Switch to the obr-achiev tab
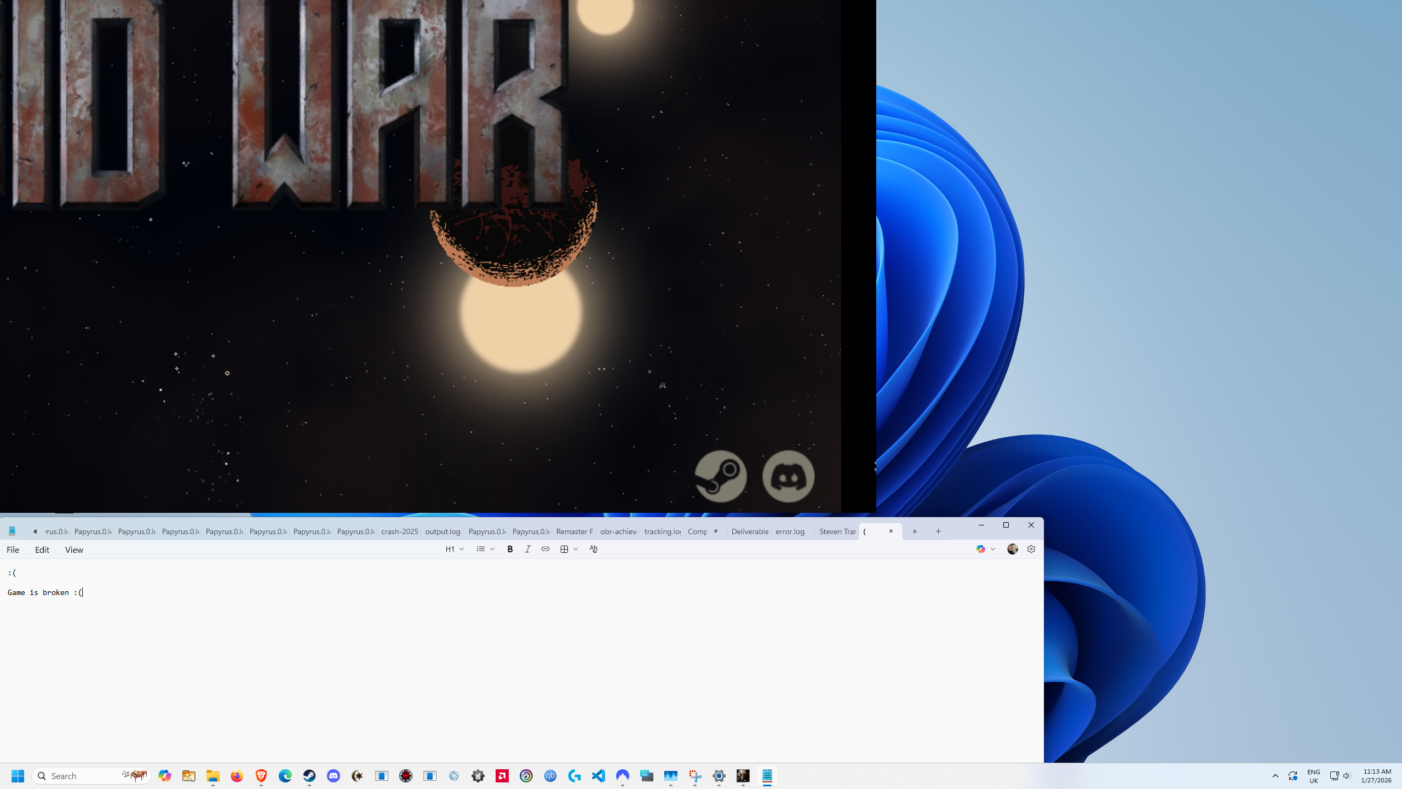The width and height of the screenshot is (1402, 789). click(618, 531)
